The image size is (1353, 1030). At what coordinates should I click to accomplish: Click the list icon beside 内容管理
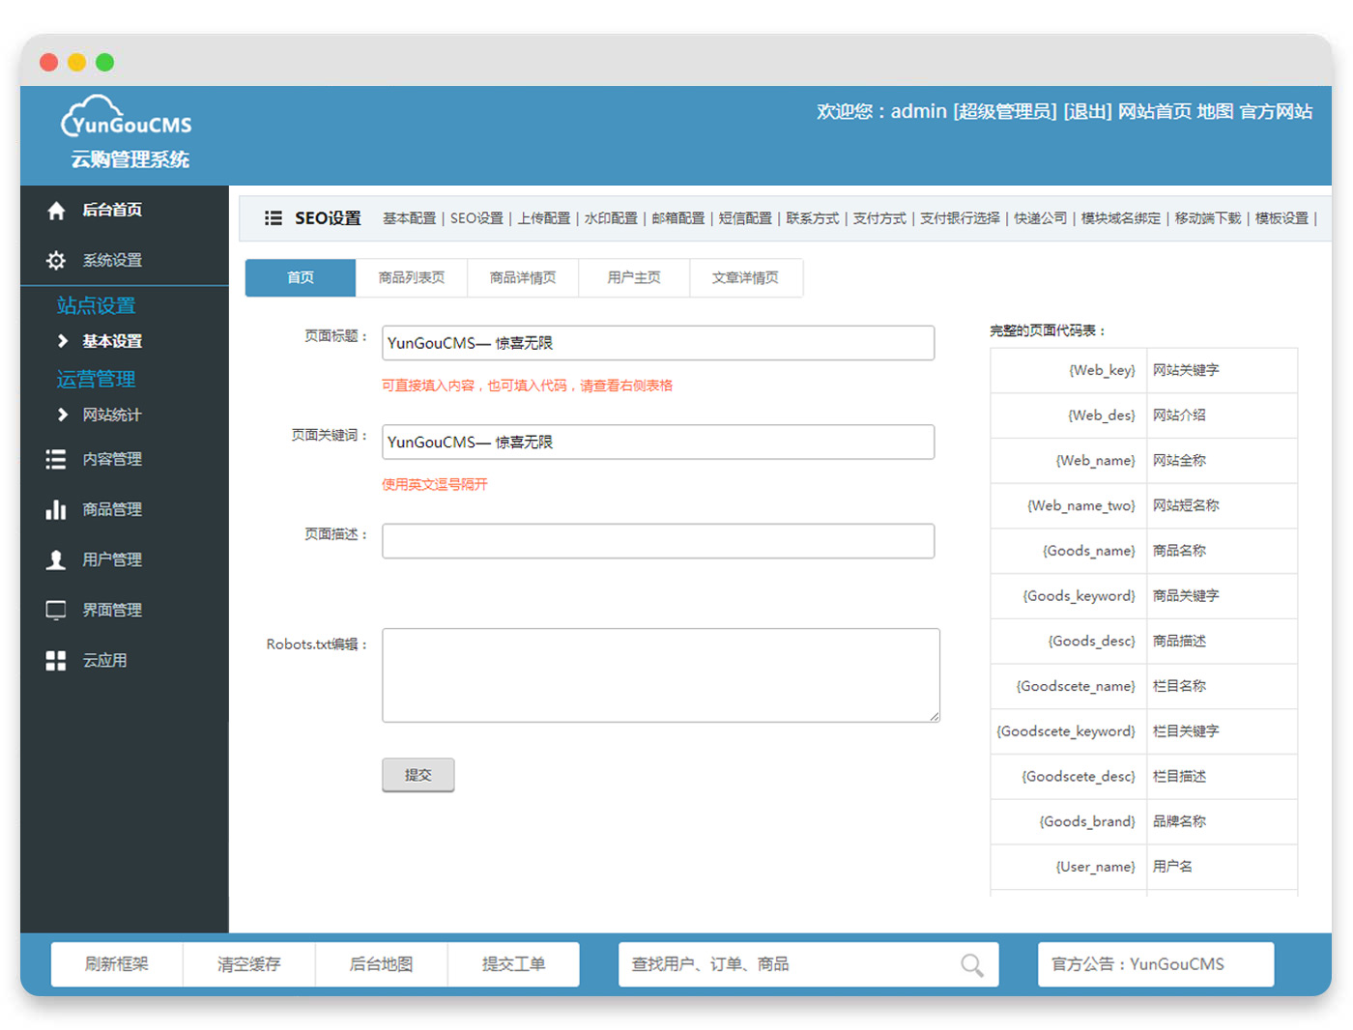56,460
